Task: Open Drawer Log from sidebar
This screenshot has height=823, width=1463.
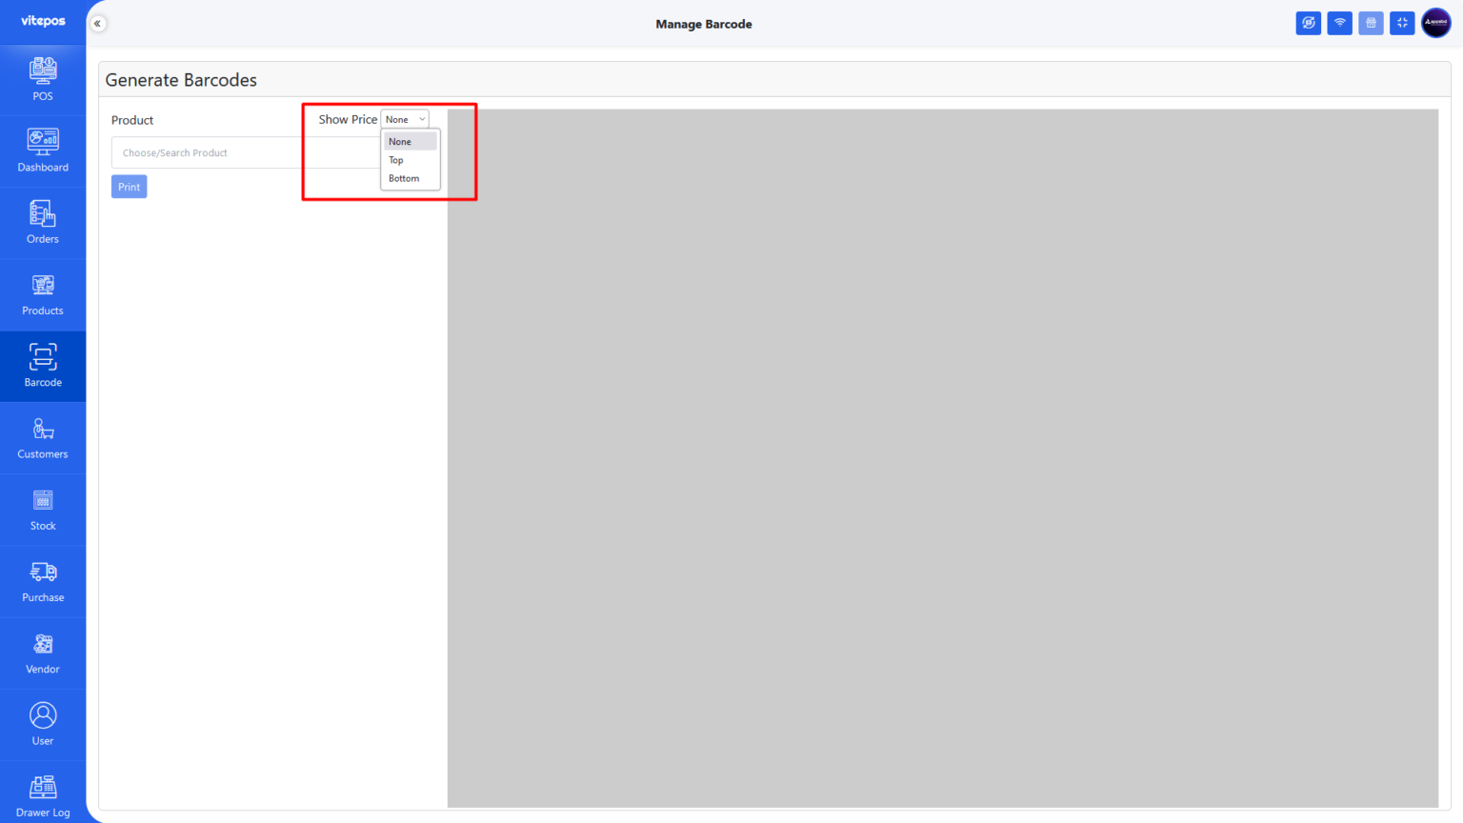Action: tap(43, 796)
